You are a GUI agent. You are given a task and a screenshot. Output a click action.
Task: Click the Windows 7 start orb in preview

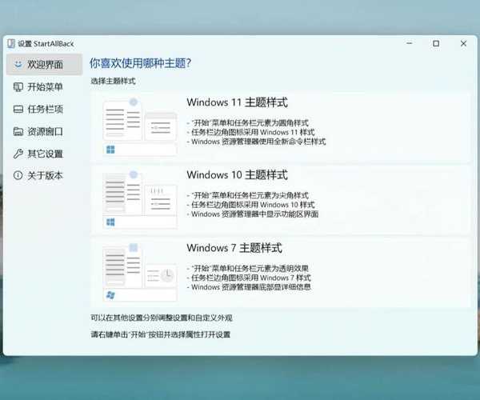[x=110, y=295]
